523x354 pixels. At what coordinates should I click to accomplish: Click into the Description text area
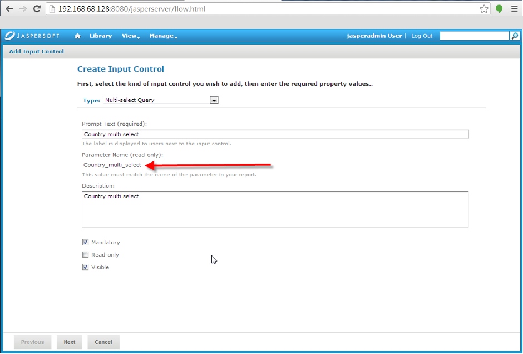click(x=275, y=209)
